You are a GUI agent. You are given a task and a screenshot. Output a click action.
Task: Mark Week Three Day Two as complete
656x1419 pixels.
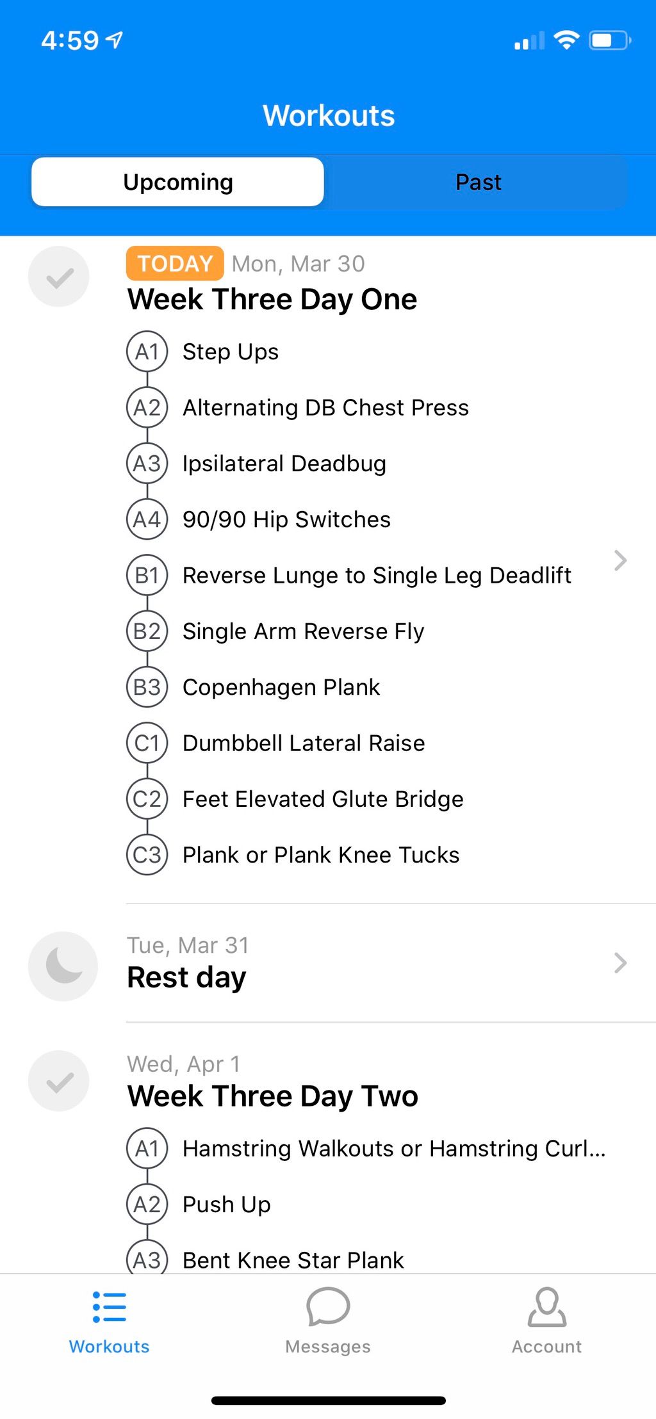[x=59, y=1081]
